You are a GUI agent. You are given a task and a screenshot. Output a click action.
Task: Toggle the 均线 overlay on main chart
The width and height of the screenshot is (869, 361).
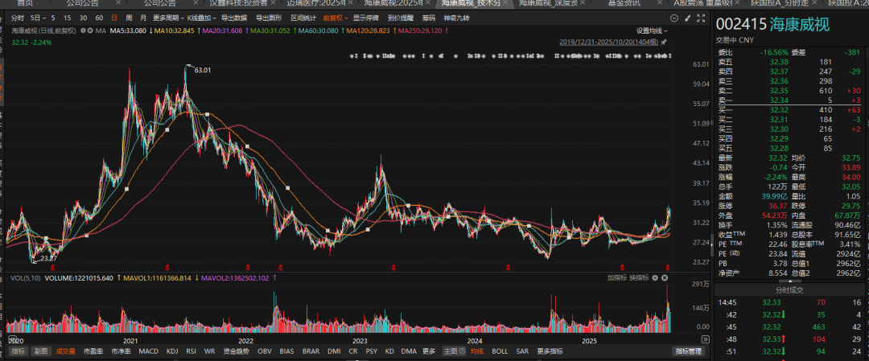point(476,351)
